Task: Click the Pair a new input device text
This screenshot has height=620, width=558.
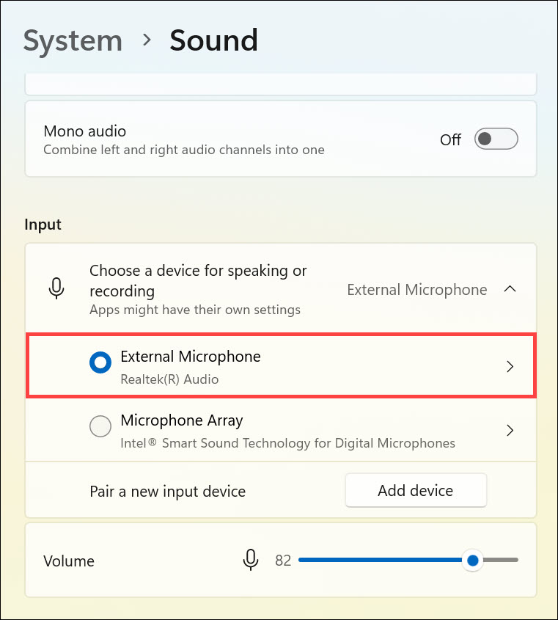Action: point(167,491)
